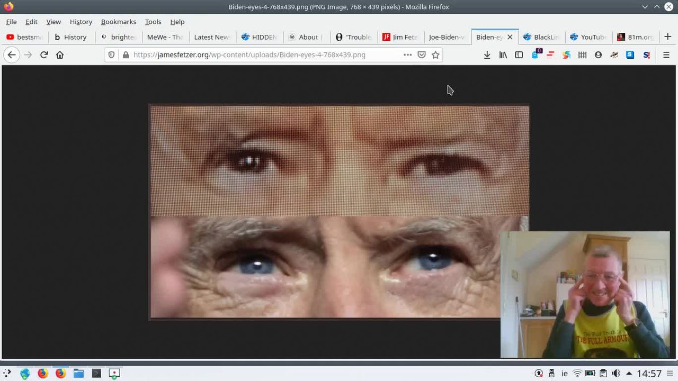
Task: Bookmark this page with the star icon
Action: tap(435, 55)
